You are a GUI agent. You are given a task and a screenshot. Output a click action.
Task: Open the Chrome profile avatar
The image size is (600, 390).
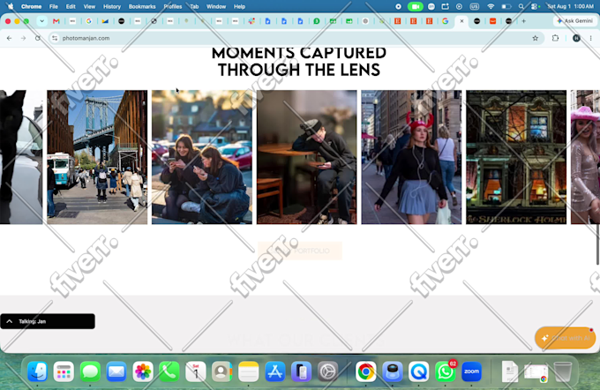(576, 38)
